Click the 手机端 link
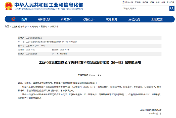Image resolution: width=176 pixels, height=118 pixels. click(145, 2)
